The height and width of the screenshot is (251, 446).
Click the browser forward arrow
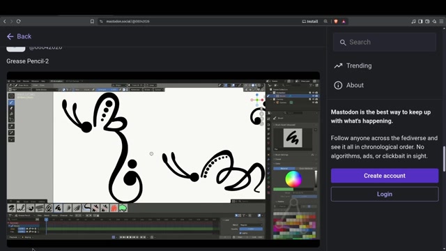coord(11,22)
